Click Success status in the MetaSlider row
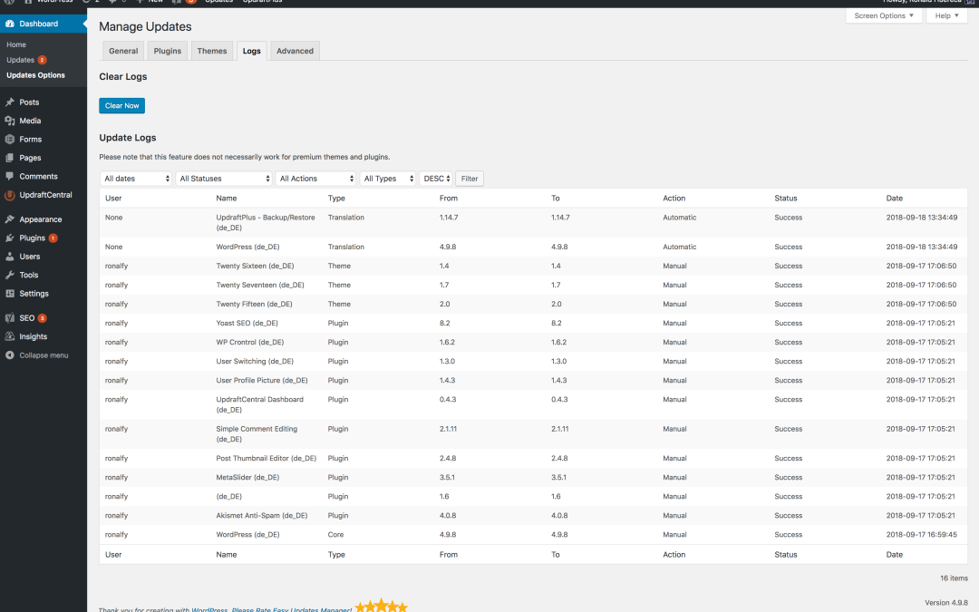Image resolution: width=979 pixels, height=612 pixels. pos(789,478)
